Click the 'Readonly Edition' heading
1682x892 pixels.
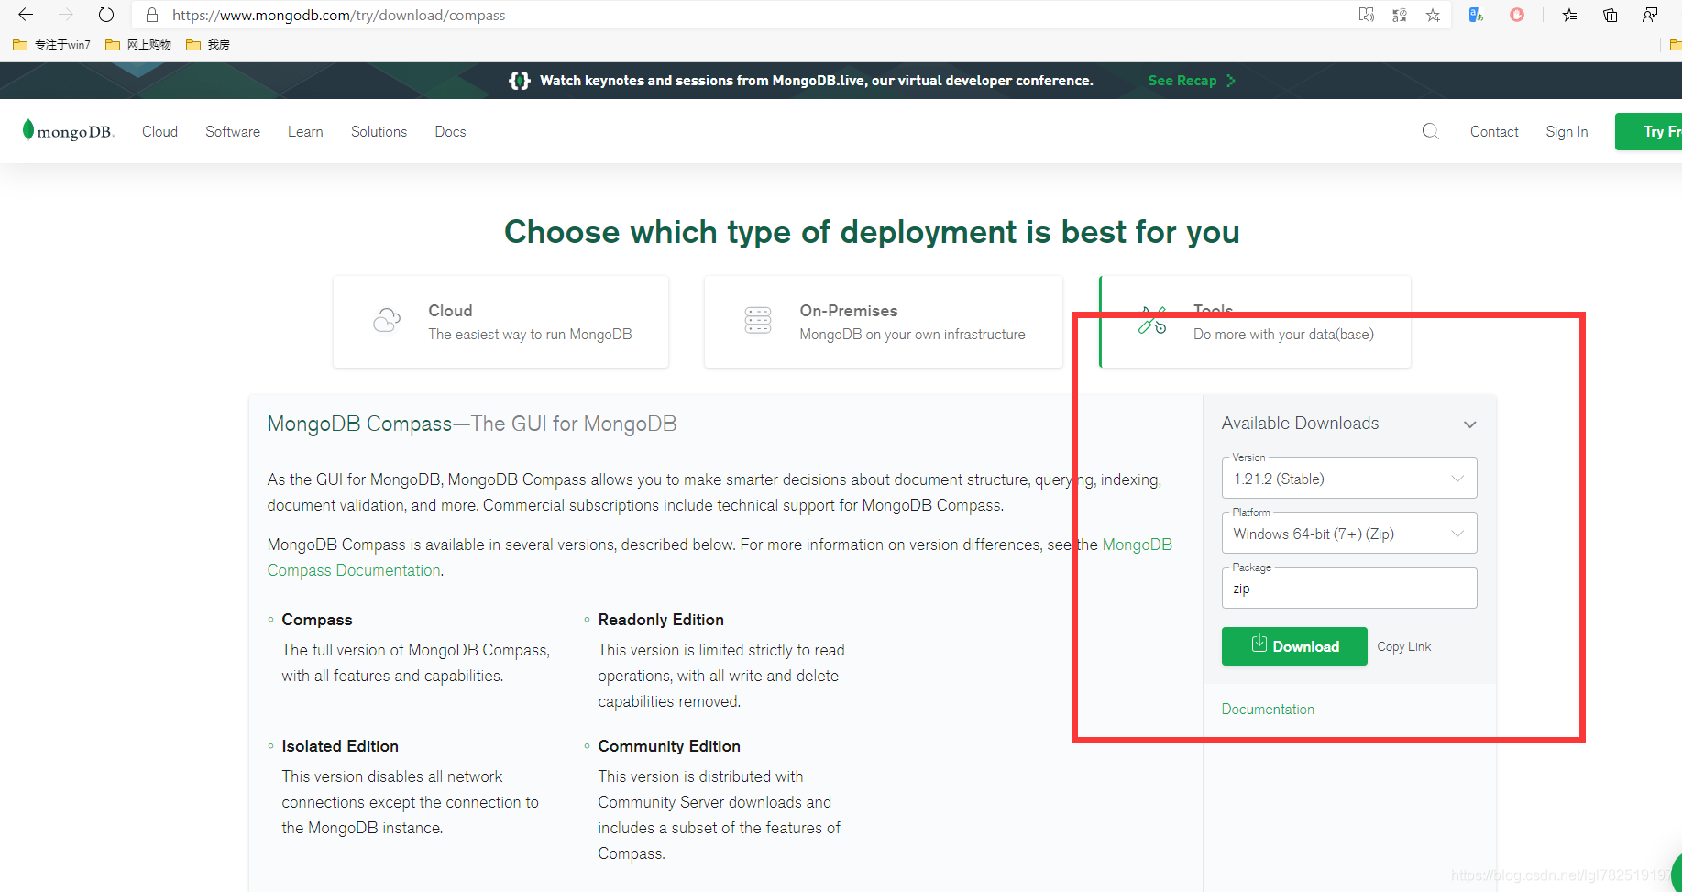[661, 620]
